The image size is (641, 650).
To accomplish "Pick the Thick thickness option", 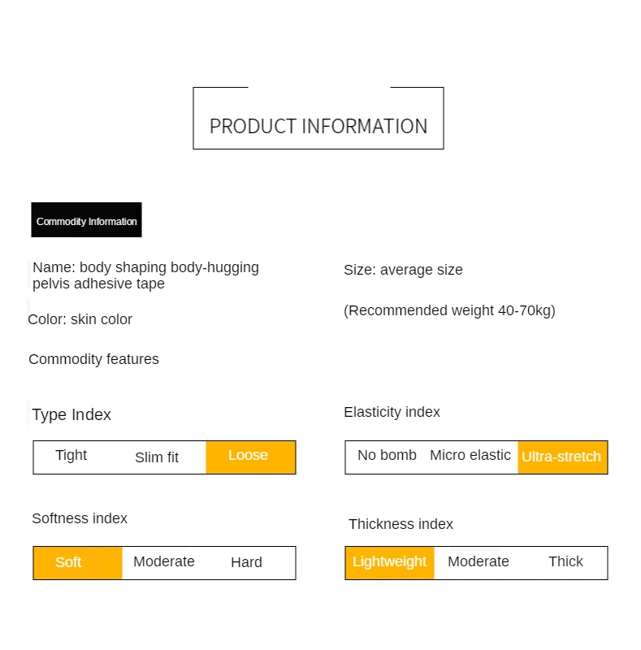I will point(565,562).
